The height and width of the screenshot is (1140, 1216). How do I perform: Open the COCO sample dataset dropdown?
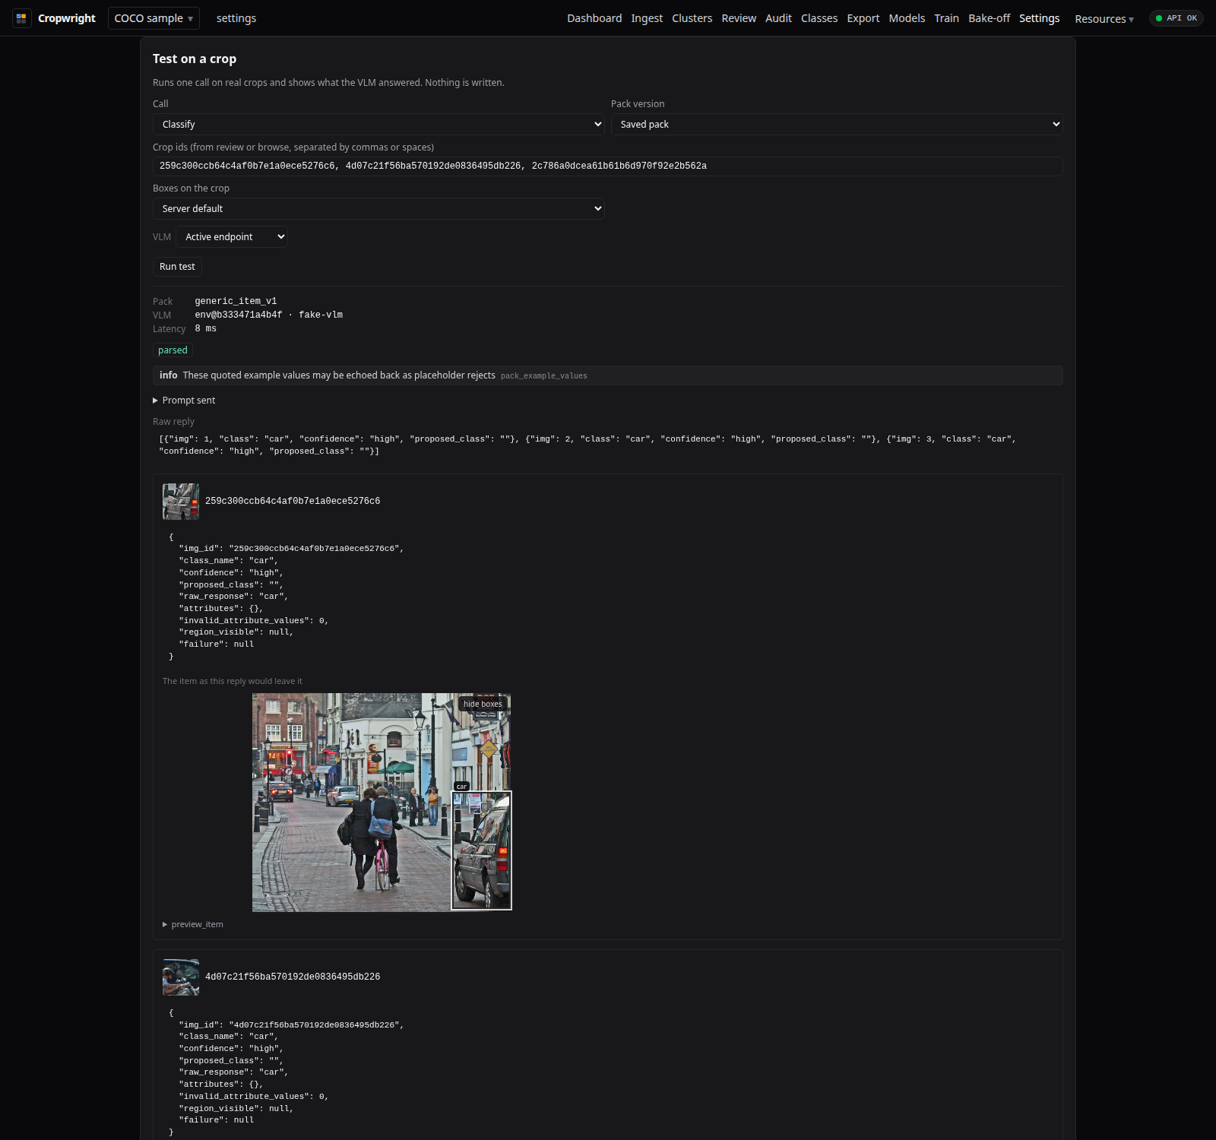click(154, 18)
